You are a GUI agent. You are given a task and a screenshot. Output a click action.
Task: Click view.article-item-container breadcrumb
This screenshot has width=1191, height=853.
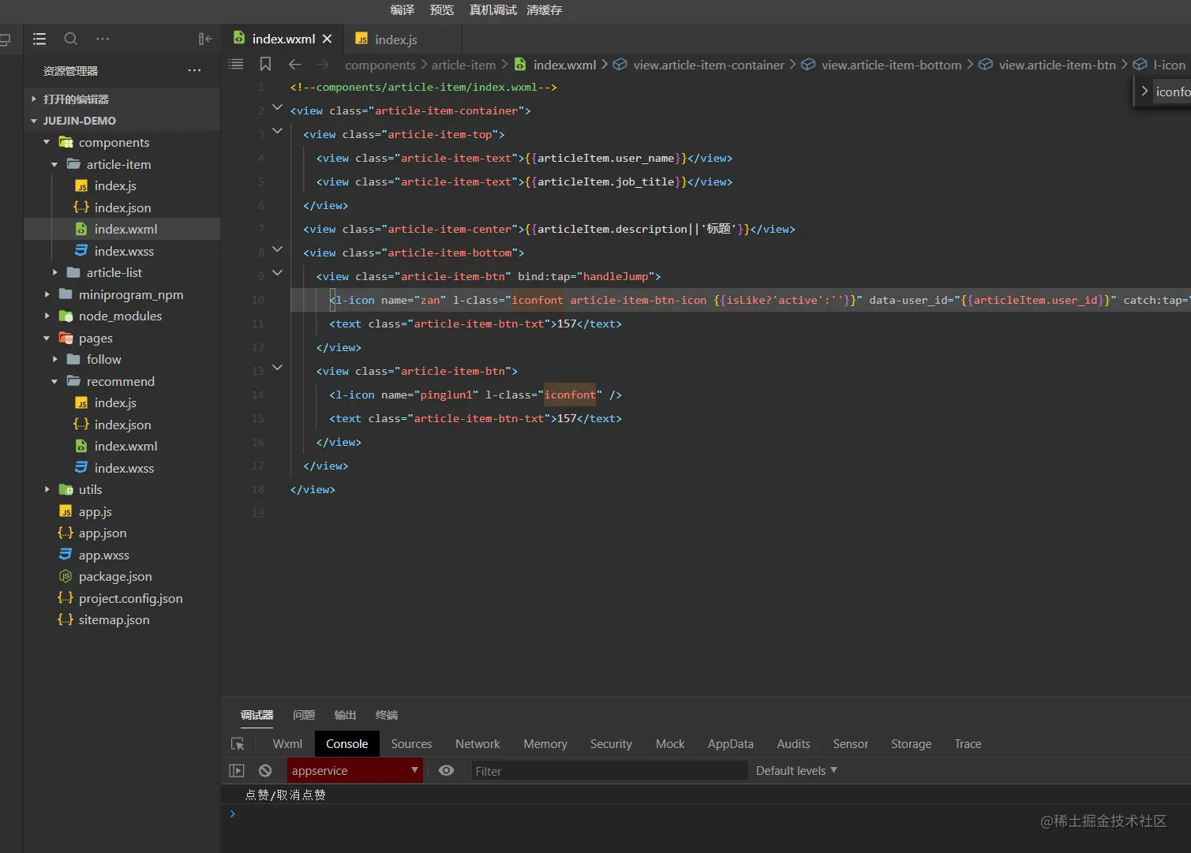pyautogui.click(x=709, y=65)
